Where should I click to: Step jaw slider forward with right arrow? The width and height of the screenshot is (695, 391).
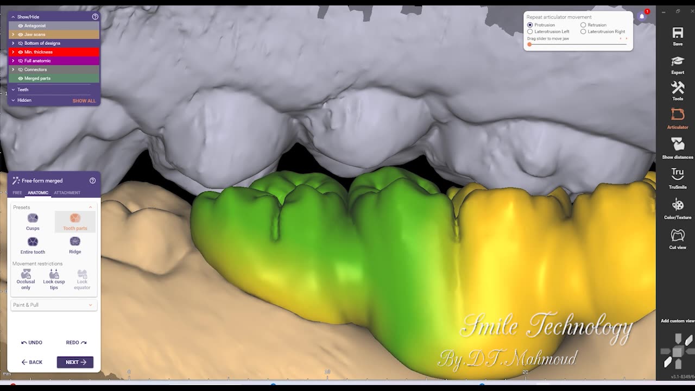click(627, 39)
